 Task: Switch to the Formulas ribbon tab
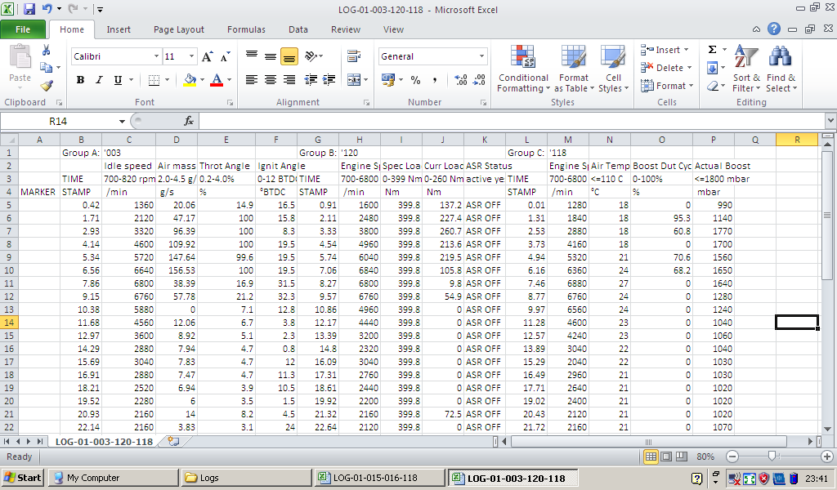(246, 29)
